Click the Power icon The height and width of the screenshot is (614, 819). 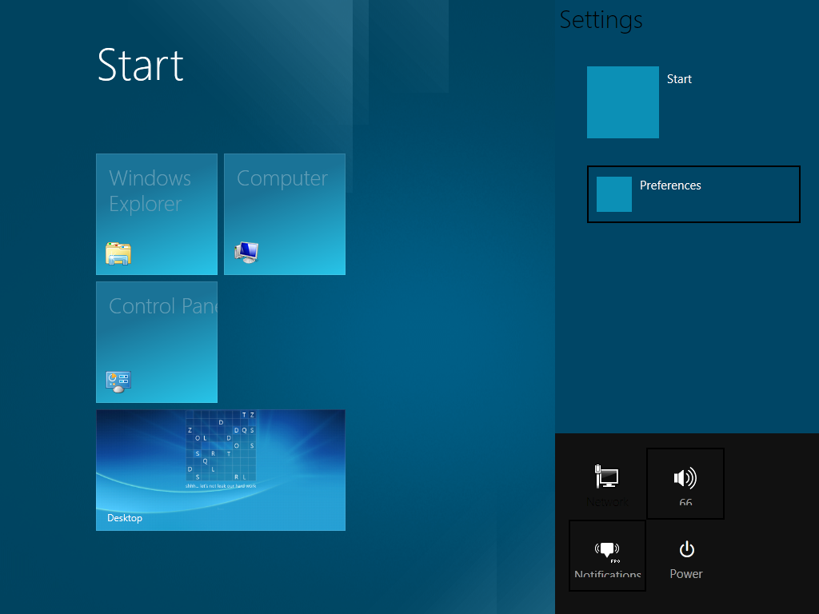pos(686,548)
